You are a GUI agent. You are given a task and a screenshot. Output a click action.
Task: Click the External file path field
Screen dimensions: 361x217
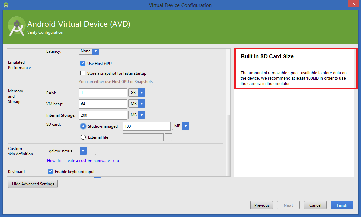(143, 137)
